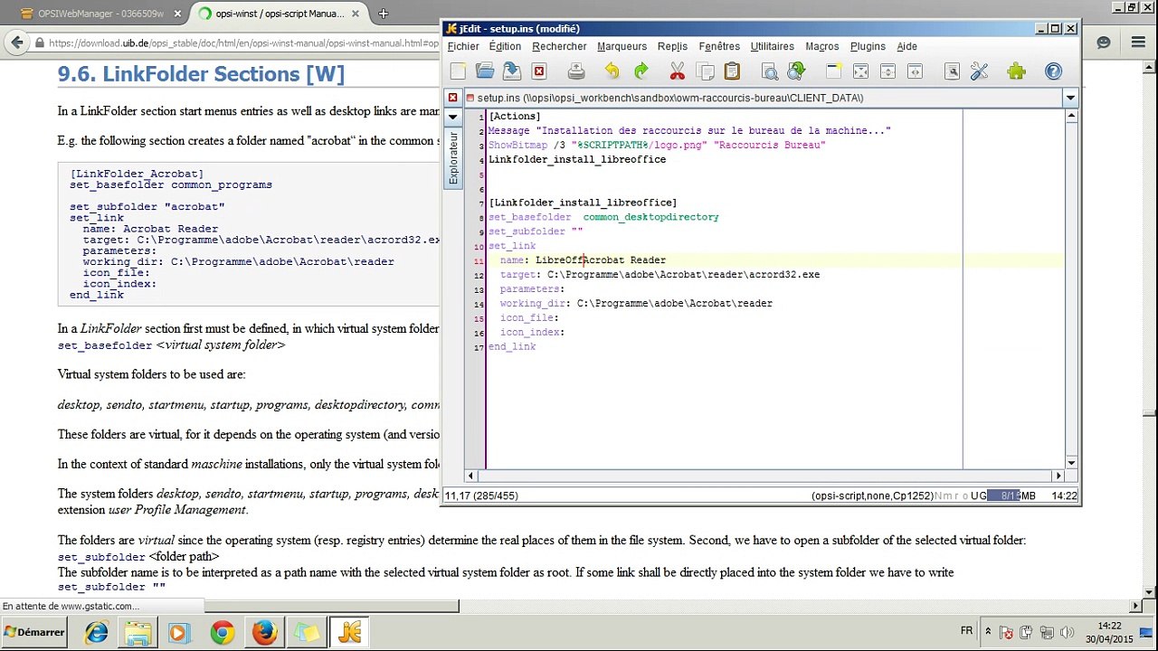Open jEdit buffer options icon
Image resolution: width=1158 pixels, height=651 pixels.
(x=952, y=71)
